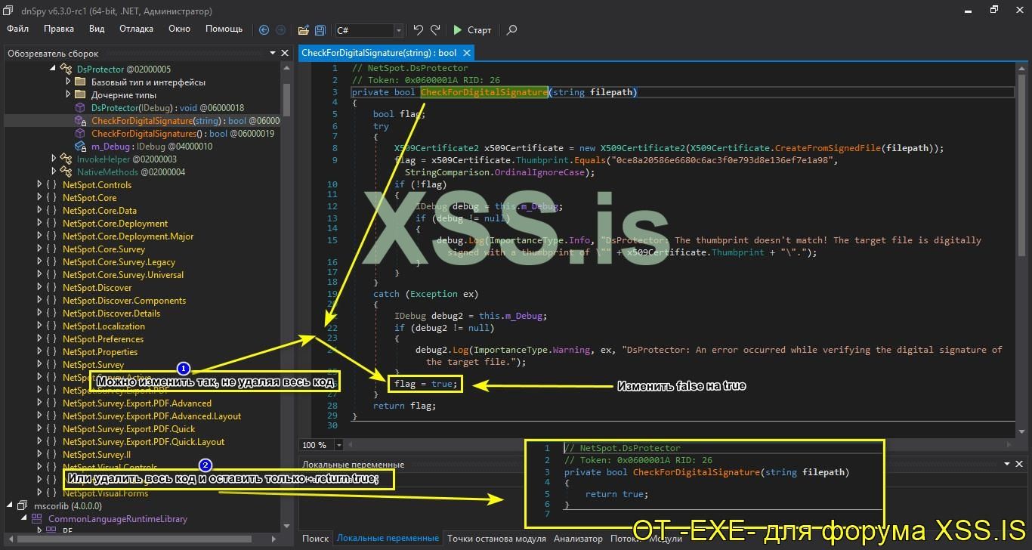Close the Обозреватель сборок panel
Image resolution: width=1032 pixels, height=550 pixels.
(285, 53)
